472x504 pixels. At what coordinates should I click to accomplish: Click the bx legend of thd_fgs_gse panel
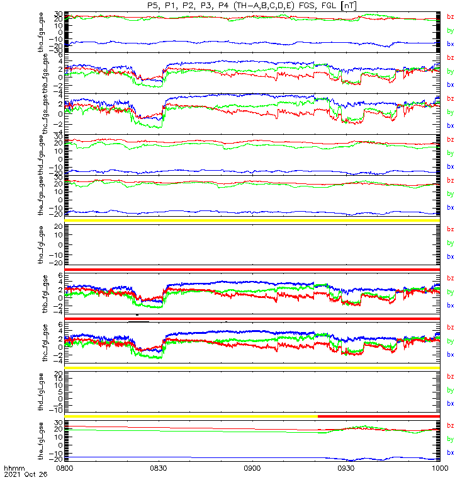[x=451, y=166]
